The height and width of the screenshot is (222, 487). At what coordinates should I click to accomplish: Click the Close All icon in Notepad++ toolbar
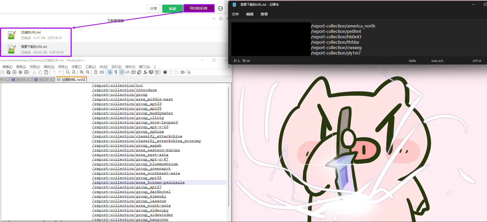click(x=20, y=72)
